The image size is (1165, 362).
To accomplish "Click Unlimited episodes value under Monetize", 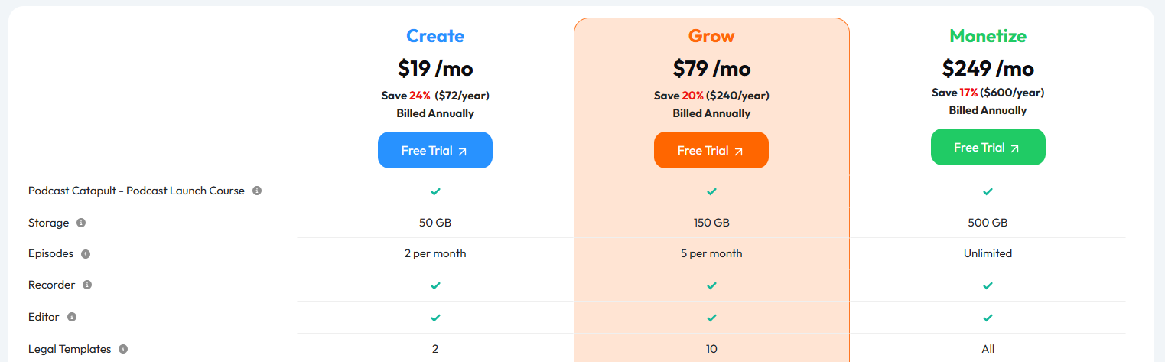I will pyautogui.click(x=988, y=253).
